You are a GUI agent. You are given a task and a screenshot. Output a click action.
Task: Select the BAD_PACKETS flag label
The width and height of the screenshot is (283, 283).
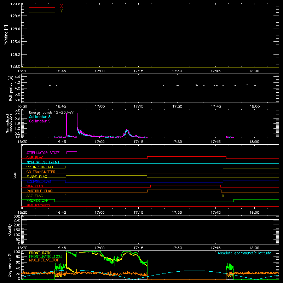pyautogui.click(x=39, y=205)
